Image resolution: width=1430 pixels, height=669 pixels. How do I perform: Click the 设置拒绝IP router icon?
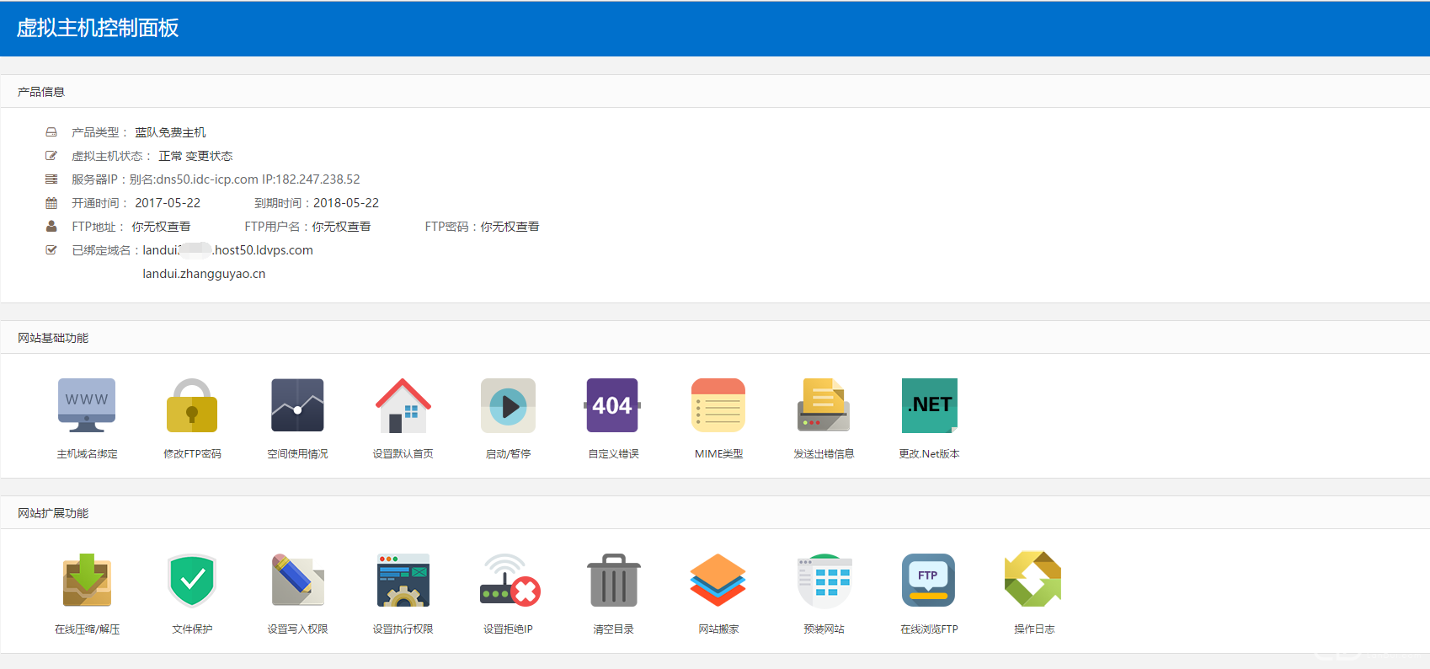click(510, 581)
